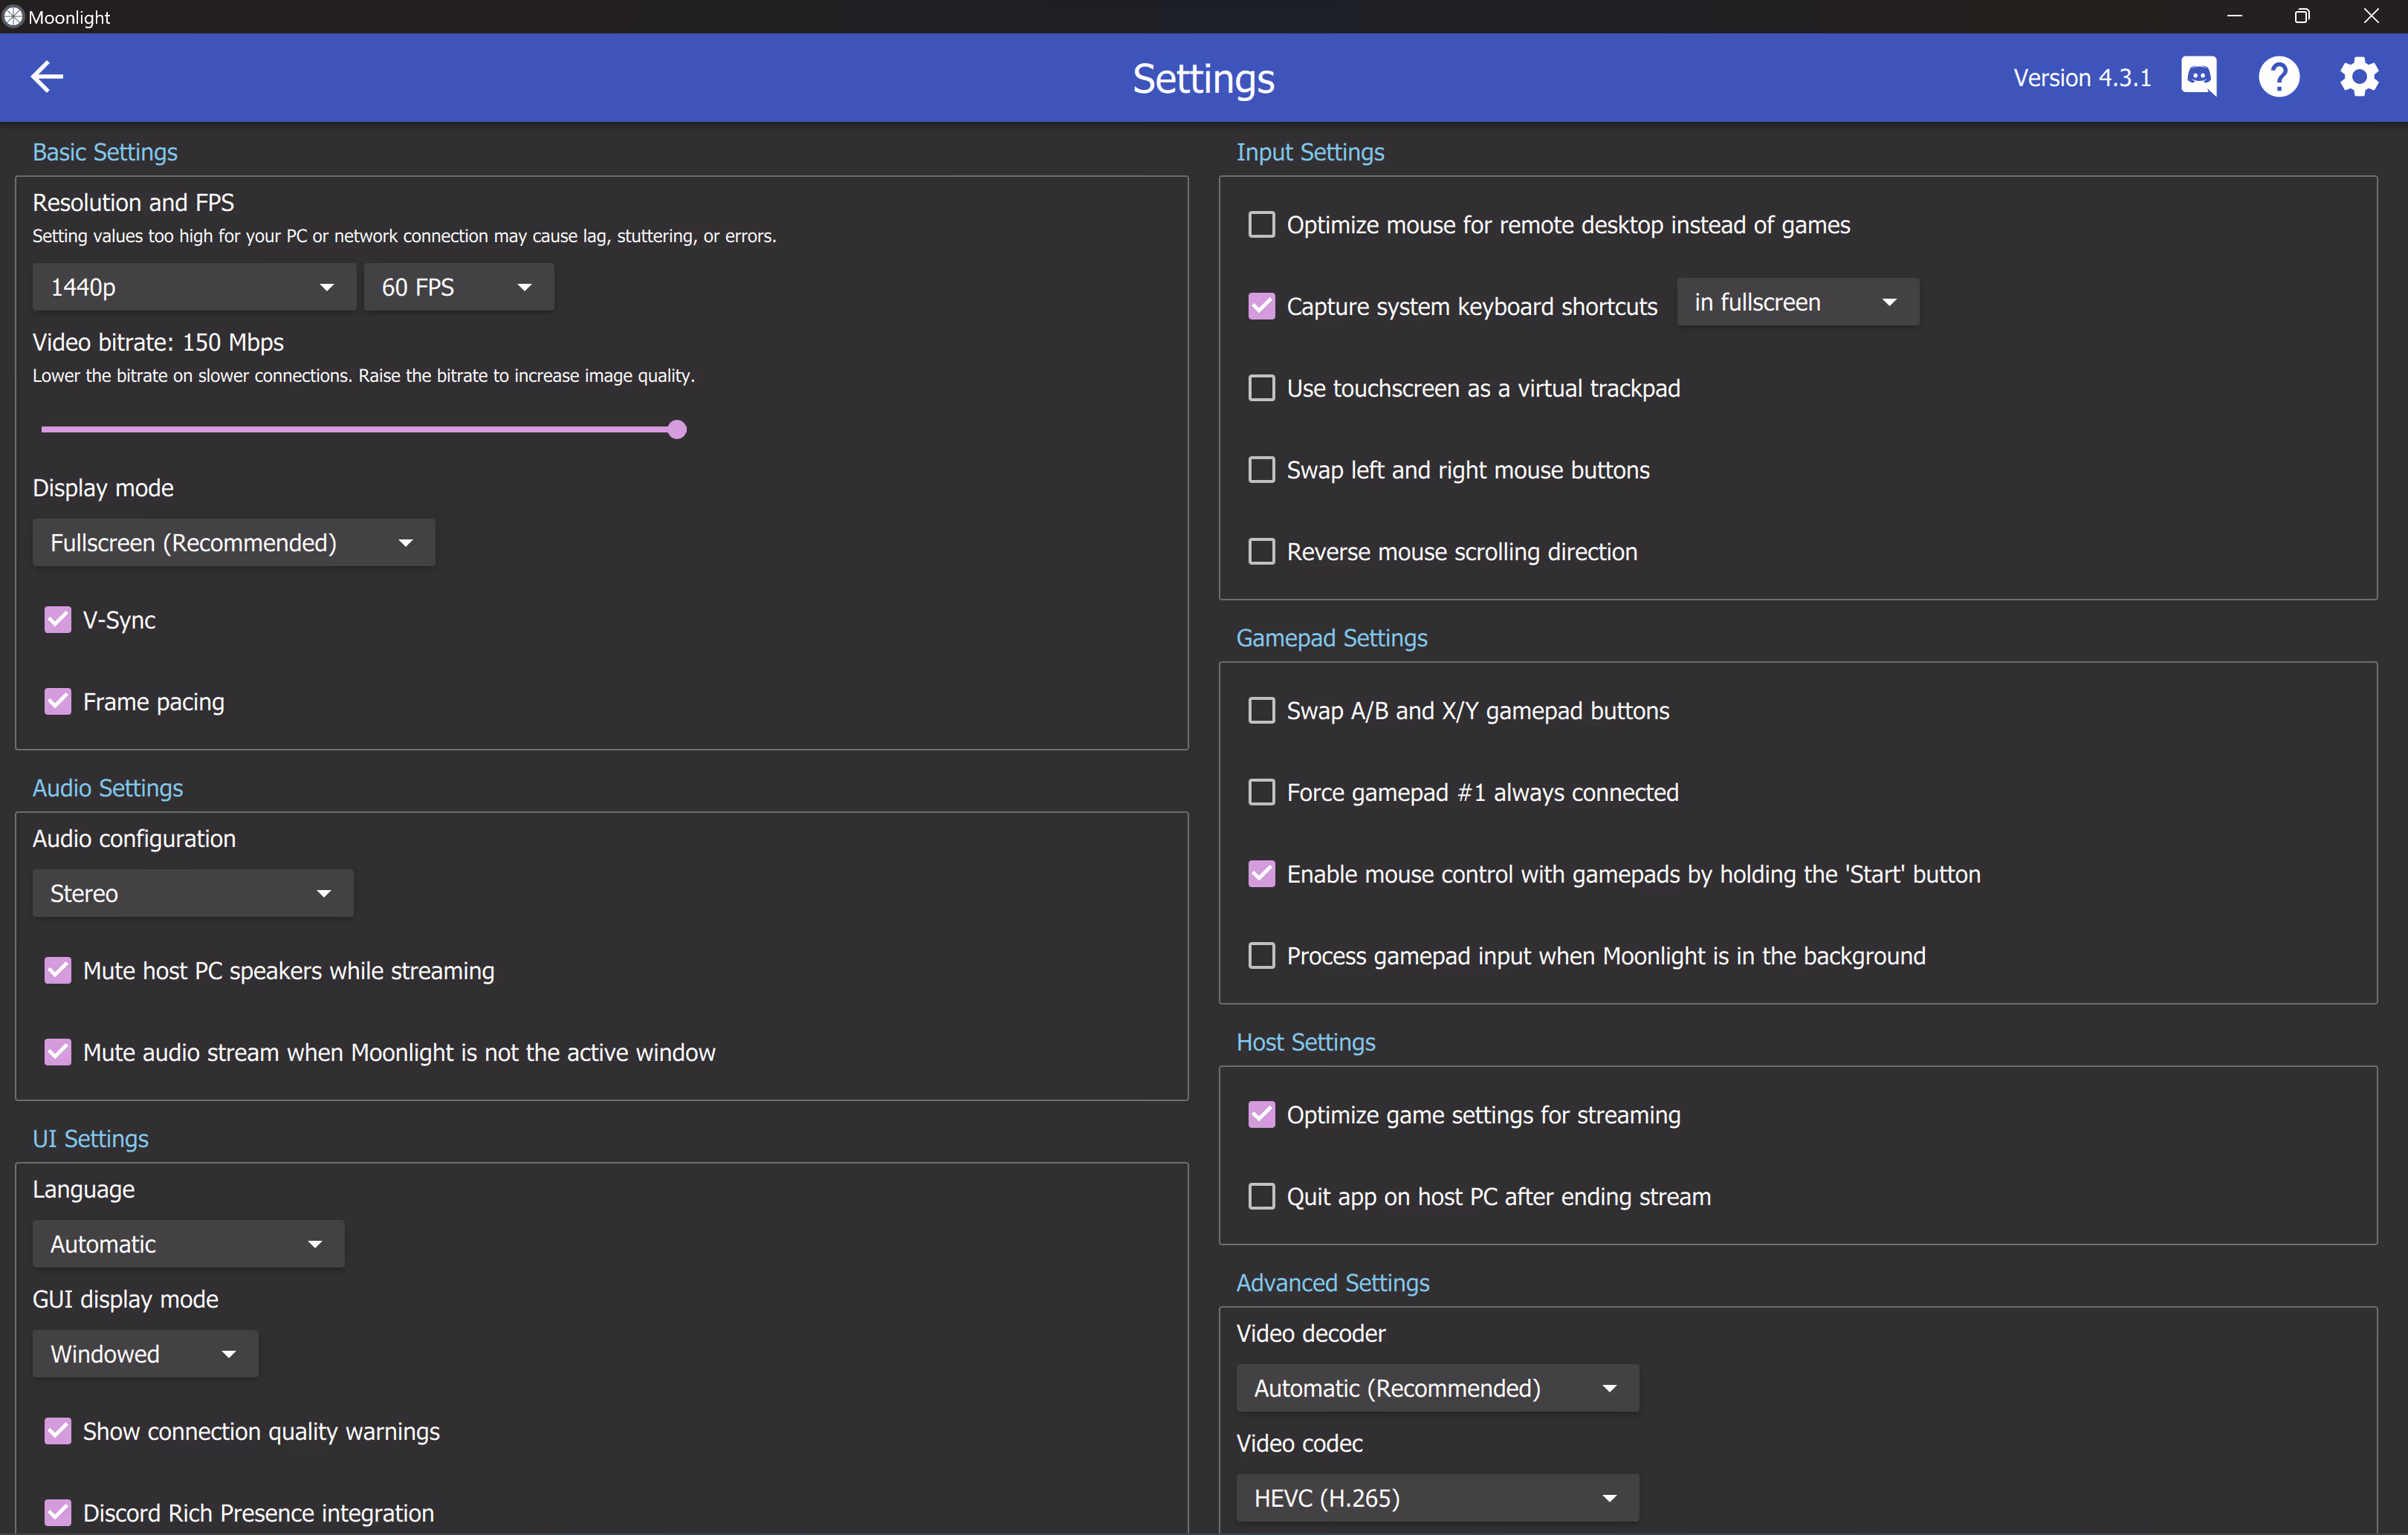Restore down the Moonlight window
The image size is (2408, 1535).
[2301, 16]
